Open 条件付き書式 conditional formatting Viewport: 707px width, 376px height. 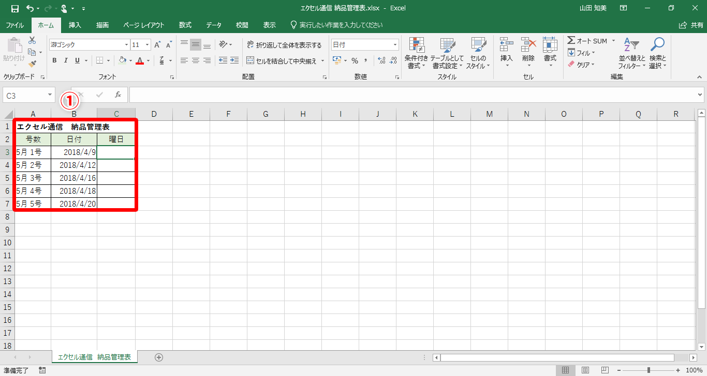click(x=416, y=54)
